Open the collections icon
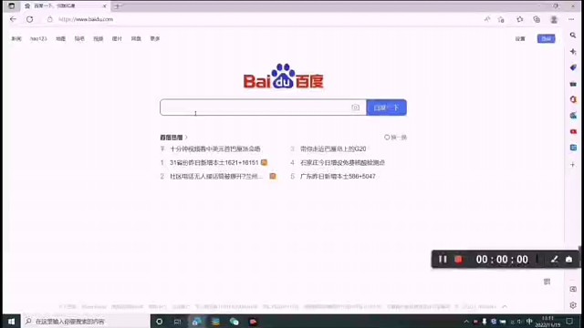 click(x=537, y=19)
